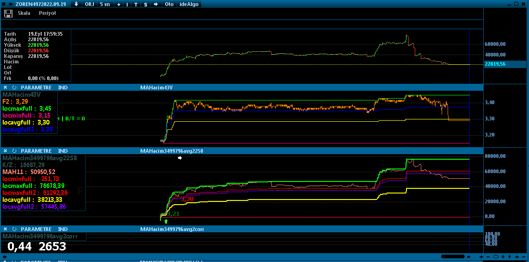Click the ZOREN4972022.09.19 symbol title
The width and height of the screenshot is (529, 262).
tap(41, 4)
